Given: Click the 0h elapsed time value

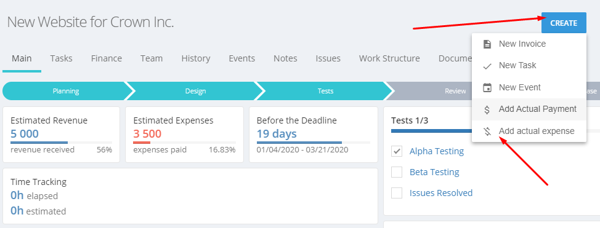Looking at the screenshot, I should click(x=17, y=195).
